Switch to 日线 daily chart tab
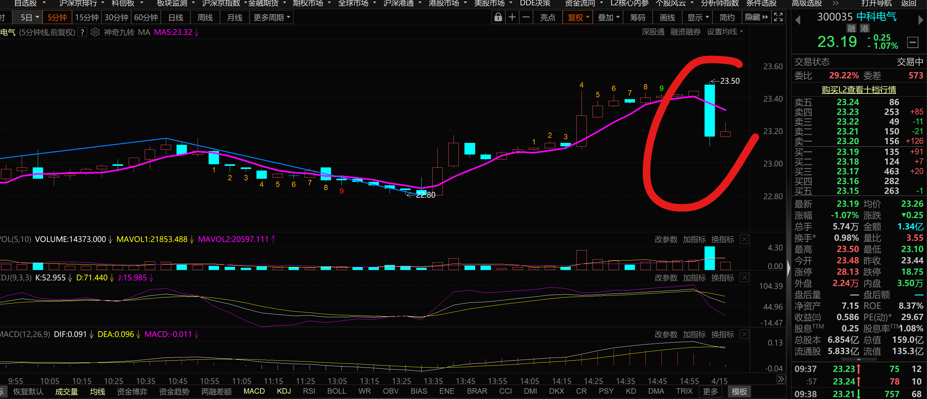This screenshot has width=927, height=399. (176, 17)
